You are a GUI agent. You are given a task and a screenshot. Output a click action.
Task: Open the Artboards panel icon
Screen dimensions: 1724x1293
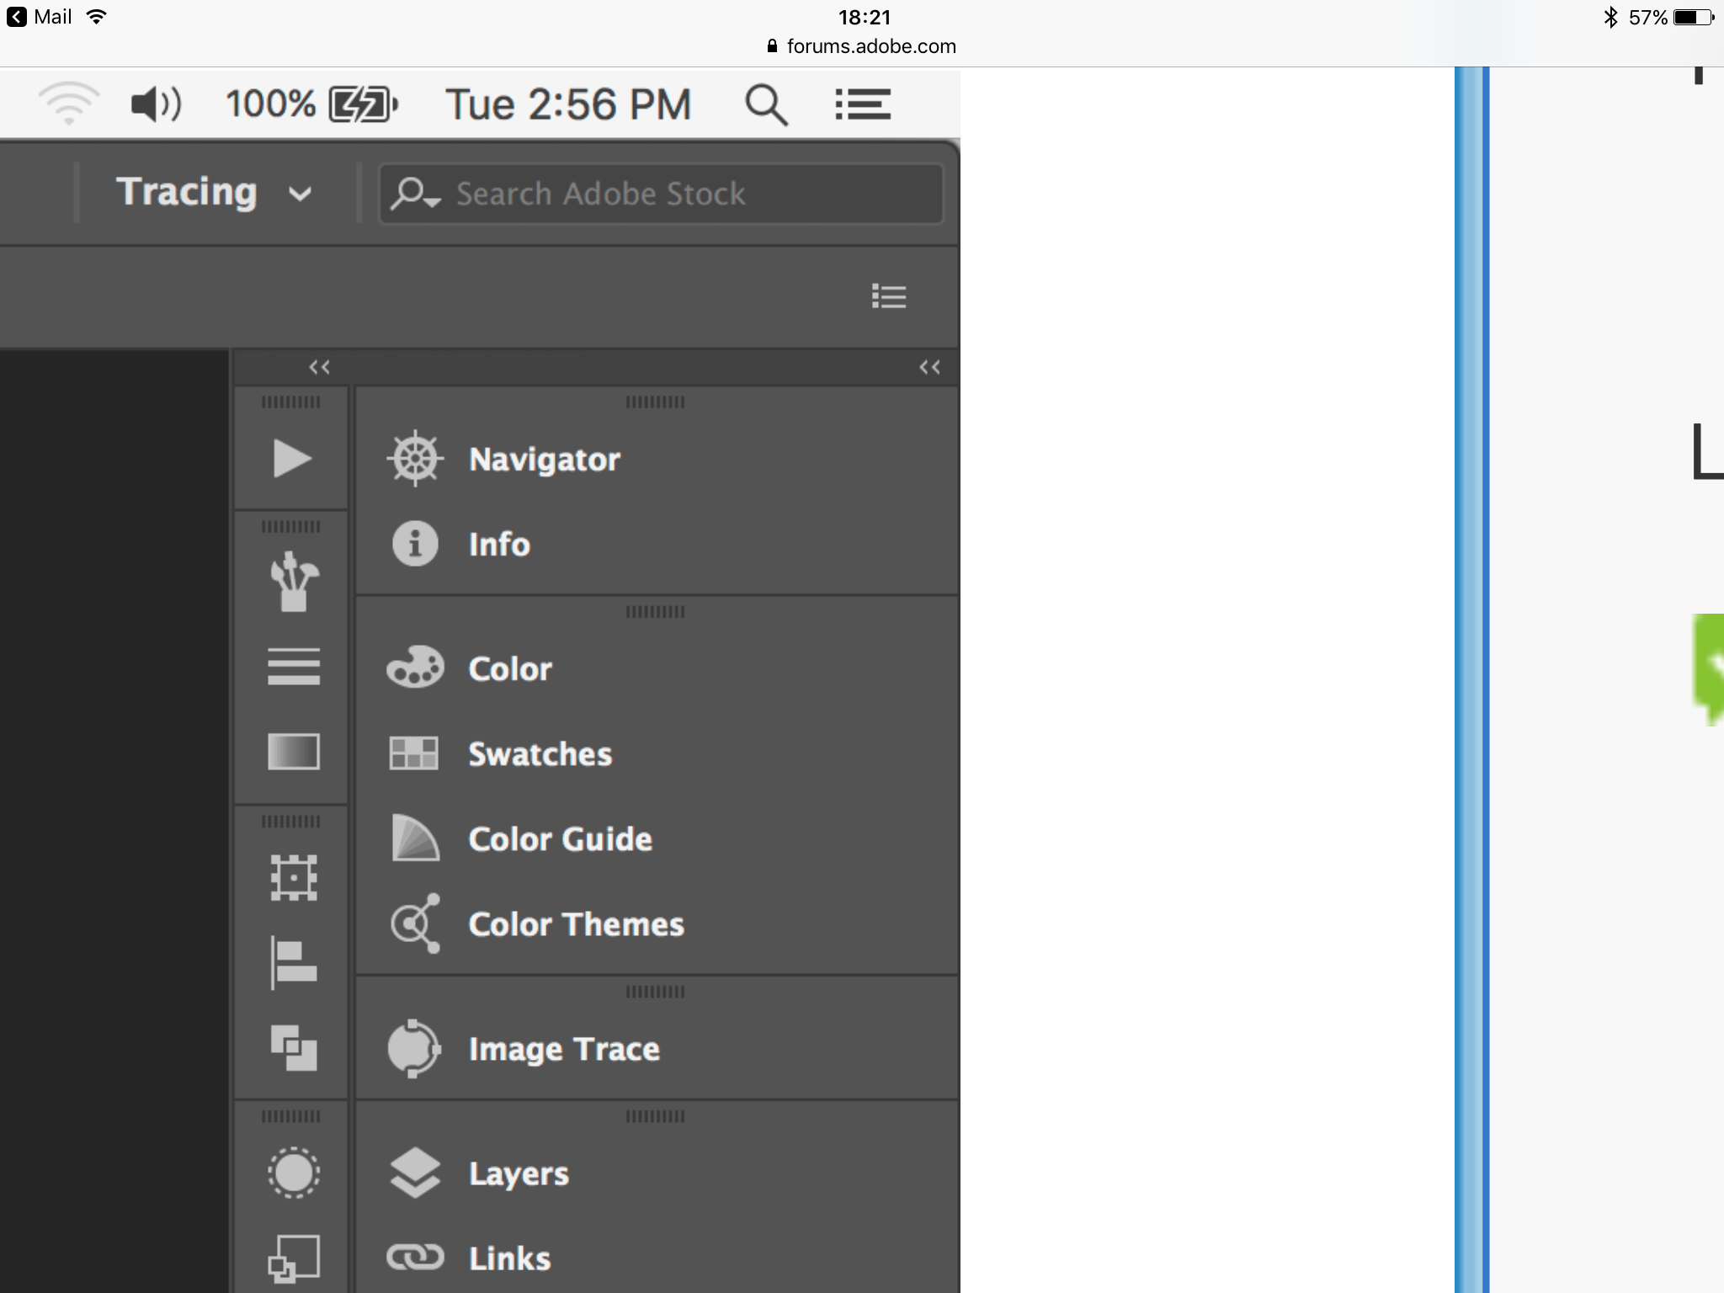tap(291, 1256)
